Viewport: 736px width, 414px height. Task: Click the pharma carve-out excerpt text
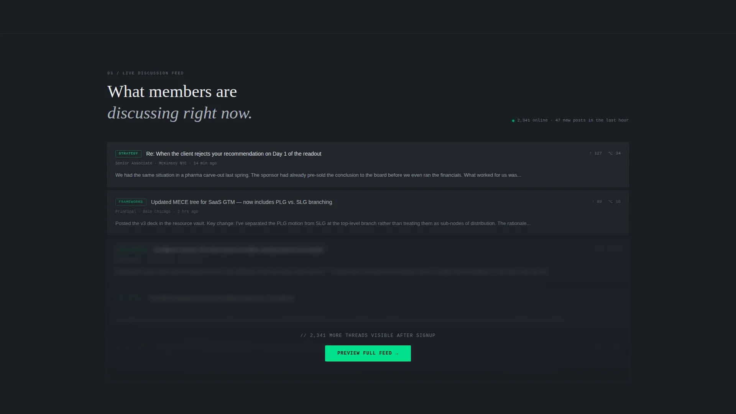pyautogui.click(x=318, y=175)
